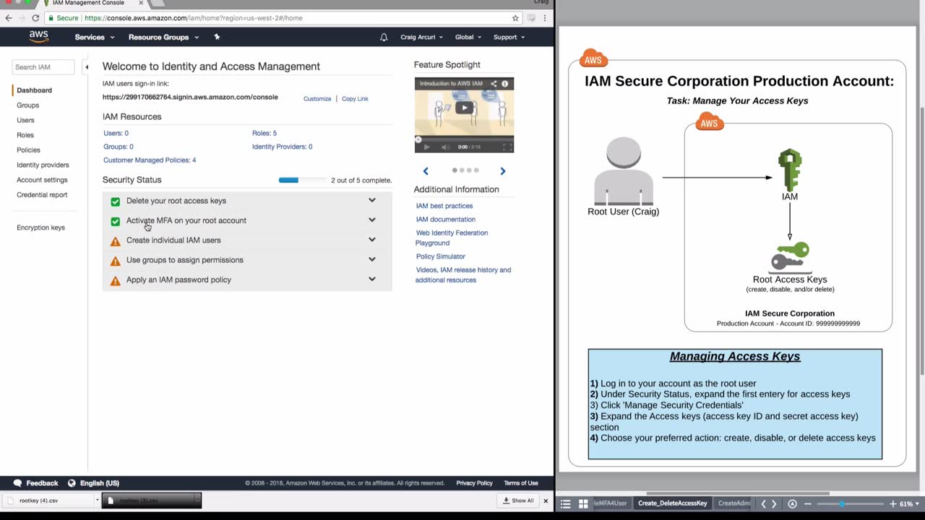Open the IAM best practices link
This screenshot has width=925, height=520.
444,206
